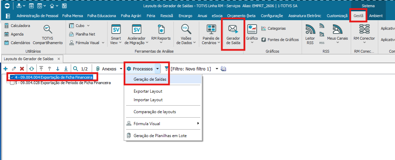Click the eye window icon in title bar
This screenshot has width=395, height=160.
[x=31, y=6]
